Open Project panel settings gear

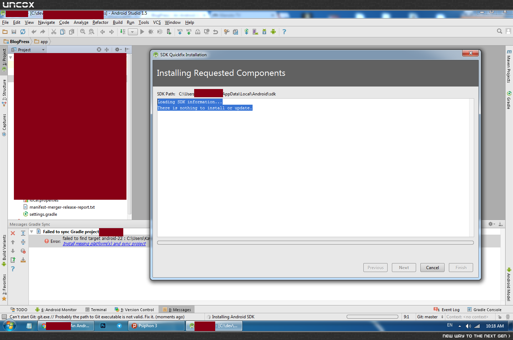(118, 49)
